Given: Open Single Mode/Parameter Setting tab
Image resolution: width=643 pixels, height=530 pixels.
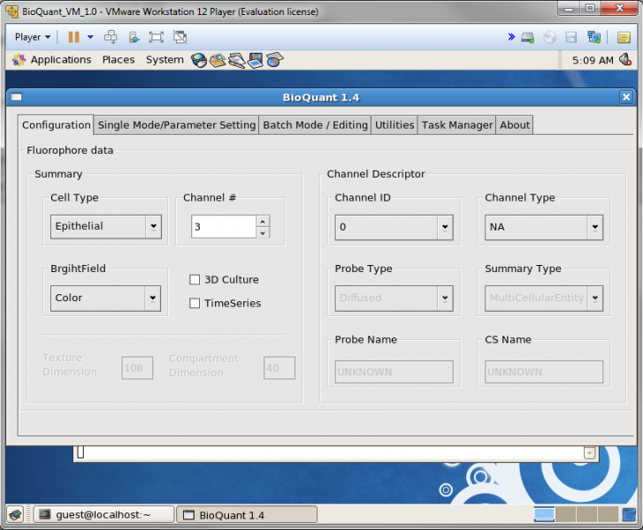Looking at the screenshot, I should point(176,125).
